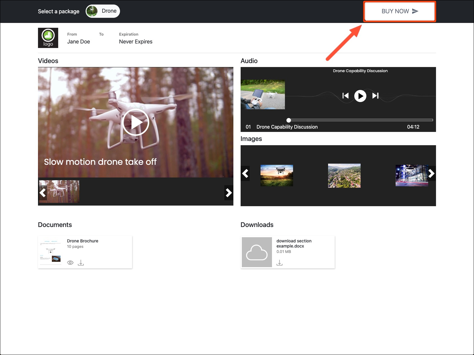Screen dimensions: 474x355
Task: Play the slow motion drone video
Action: (136, 123)
